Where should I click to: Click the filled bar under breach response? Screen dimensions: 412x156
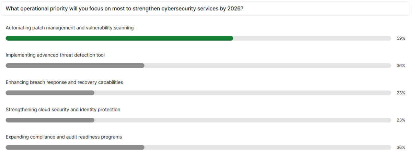50,93
